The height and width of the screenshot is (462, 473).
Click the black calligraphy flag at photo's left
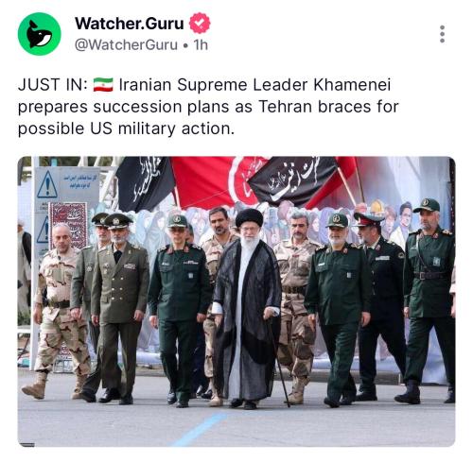(145, 183)
